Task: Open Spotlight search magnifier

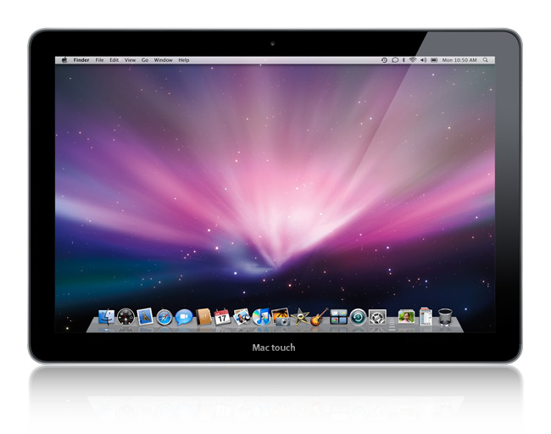Action: tap(486, 60)
